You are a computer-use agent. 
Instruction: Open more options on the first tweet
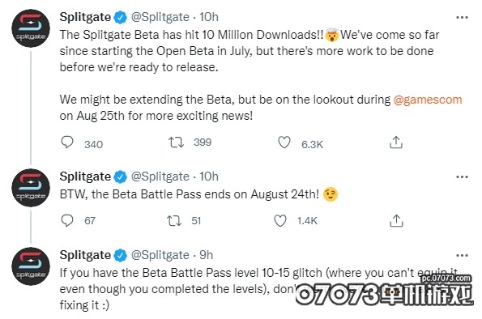click(x=462, y=18)
